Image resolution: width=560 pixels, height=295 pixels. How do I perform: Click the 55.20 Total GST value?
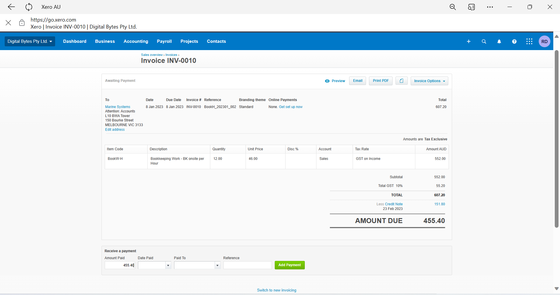click(440, 186)
